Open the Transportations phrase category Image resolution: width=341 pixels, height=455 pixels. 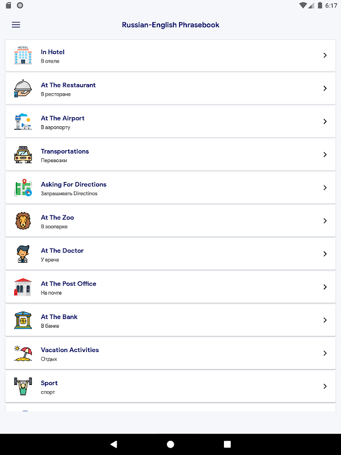pos(170,155)
